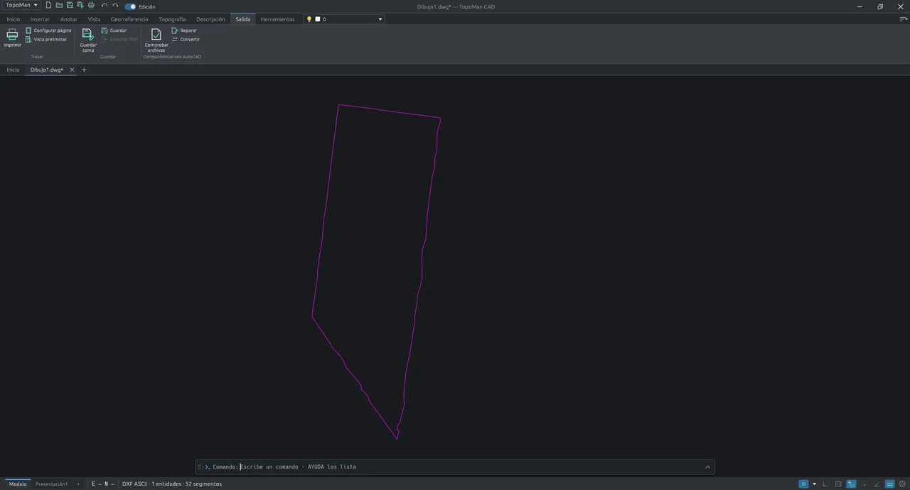
Task: Open settings gear in status bar
Action: point(903,484)
